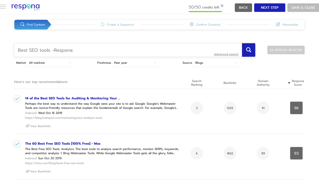Click the Personalize pencil icon
This screenshot has width=319, height=180.
[x=278, y=24]
